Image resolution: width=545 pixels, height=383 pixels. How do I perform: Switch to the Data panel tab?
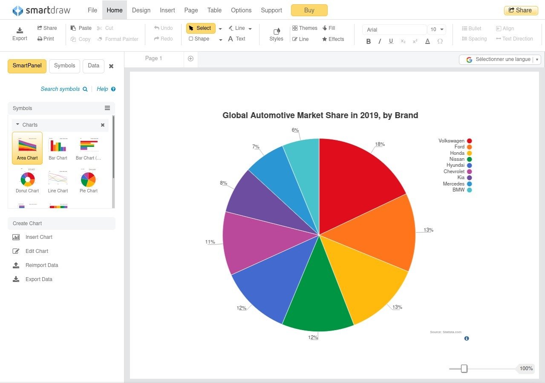(x=94, y=66)
